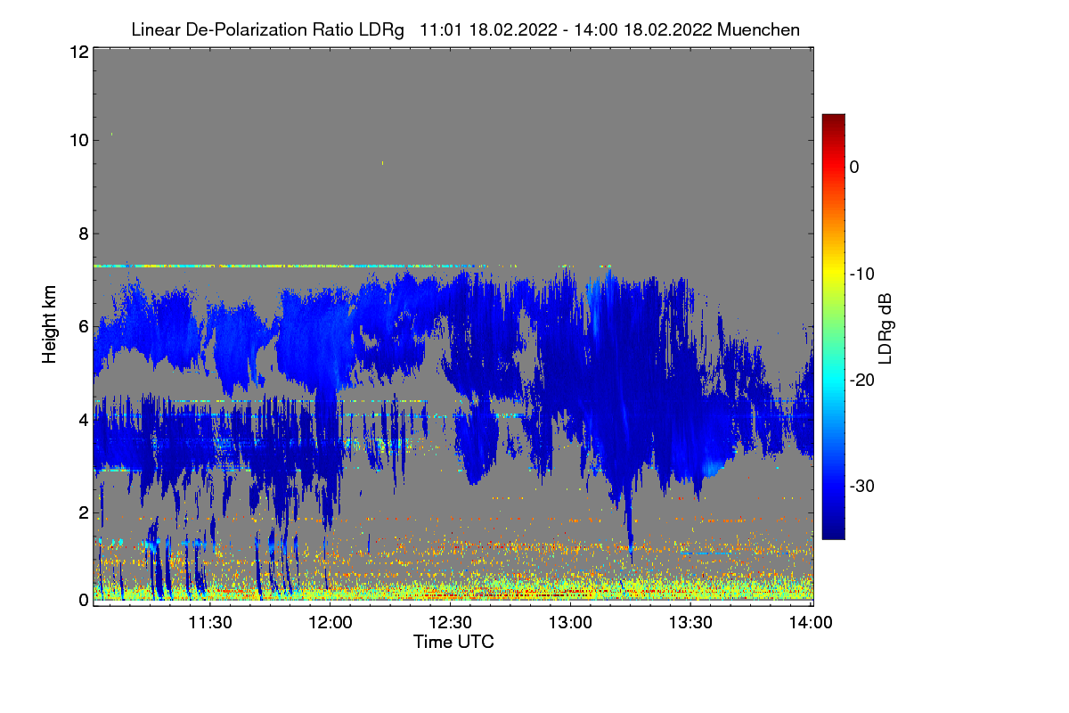
Task: Click the 12:30 time axis label
Action: pyautogui.click(x=450, y=622)
